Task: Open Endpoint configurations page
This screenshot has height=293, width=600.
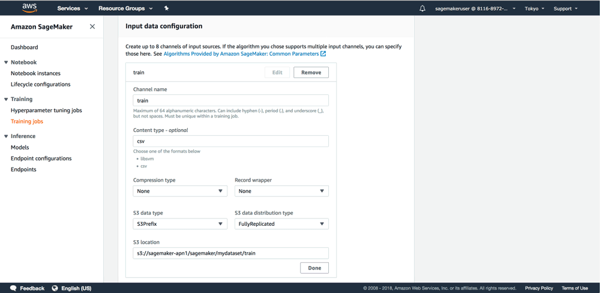Action: 41,159
